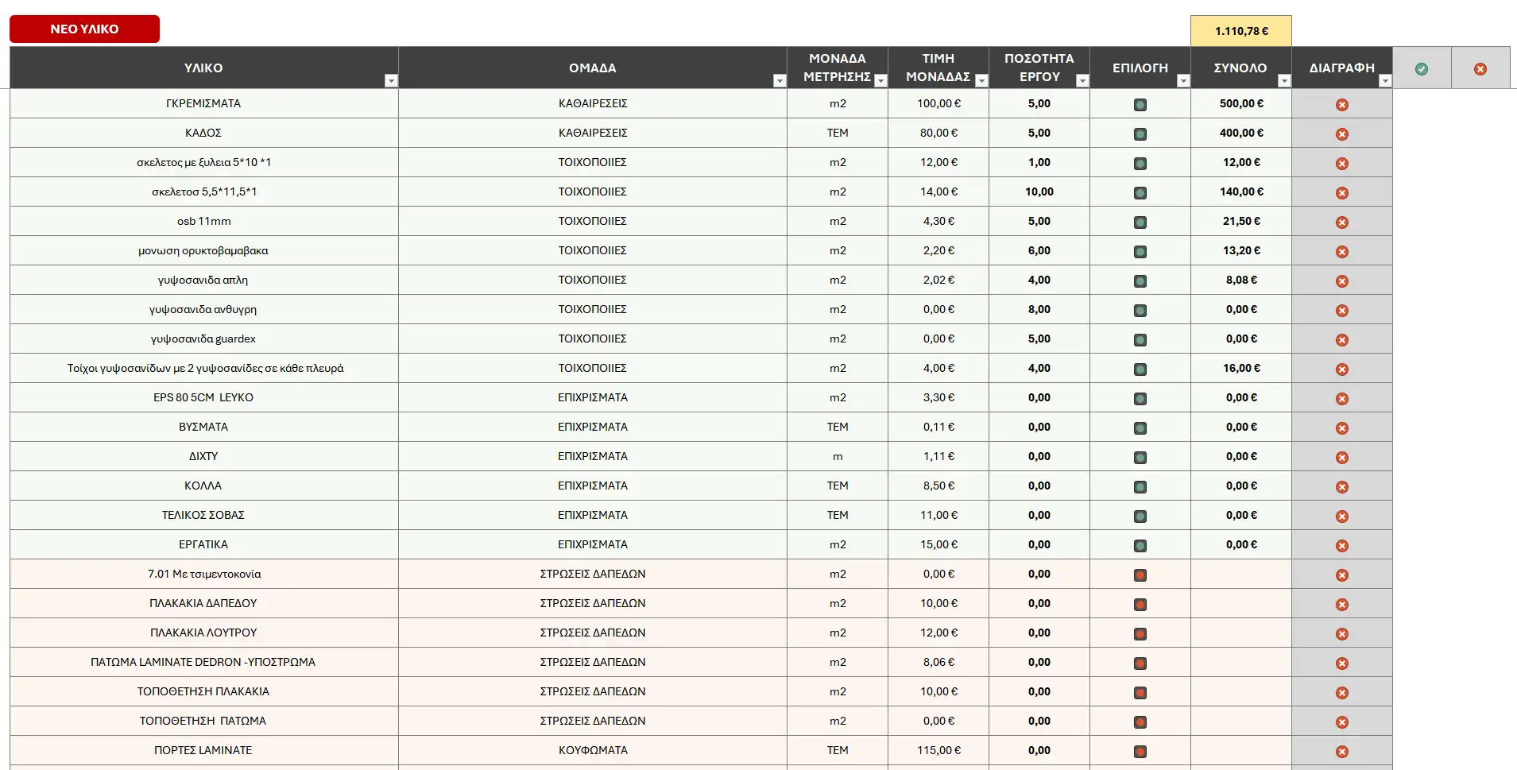Select the ΤΕΛΙΚΟΣ ΣΟΒΑΣ material name cell
This screenshot has height=770, width=1517.
(x=203, y=515)
